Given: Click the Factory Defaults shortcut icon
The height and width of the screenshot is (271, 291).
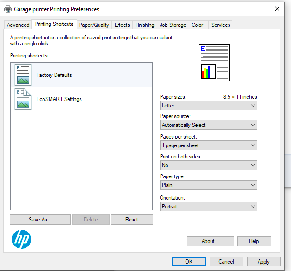Looking at the screenshot, I should pos(23,75).
